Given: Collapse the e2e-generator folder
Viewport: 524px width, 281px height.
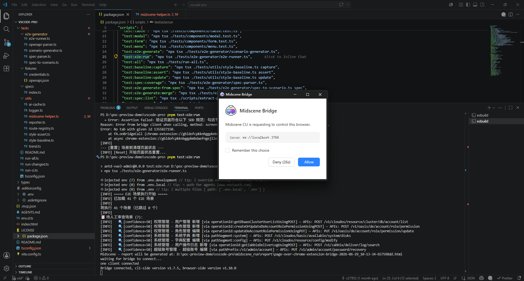Looking at the screenshot, I should [x=22, y=34].
